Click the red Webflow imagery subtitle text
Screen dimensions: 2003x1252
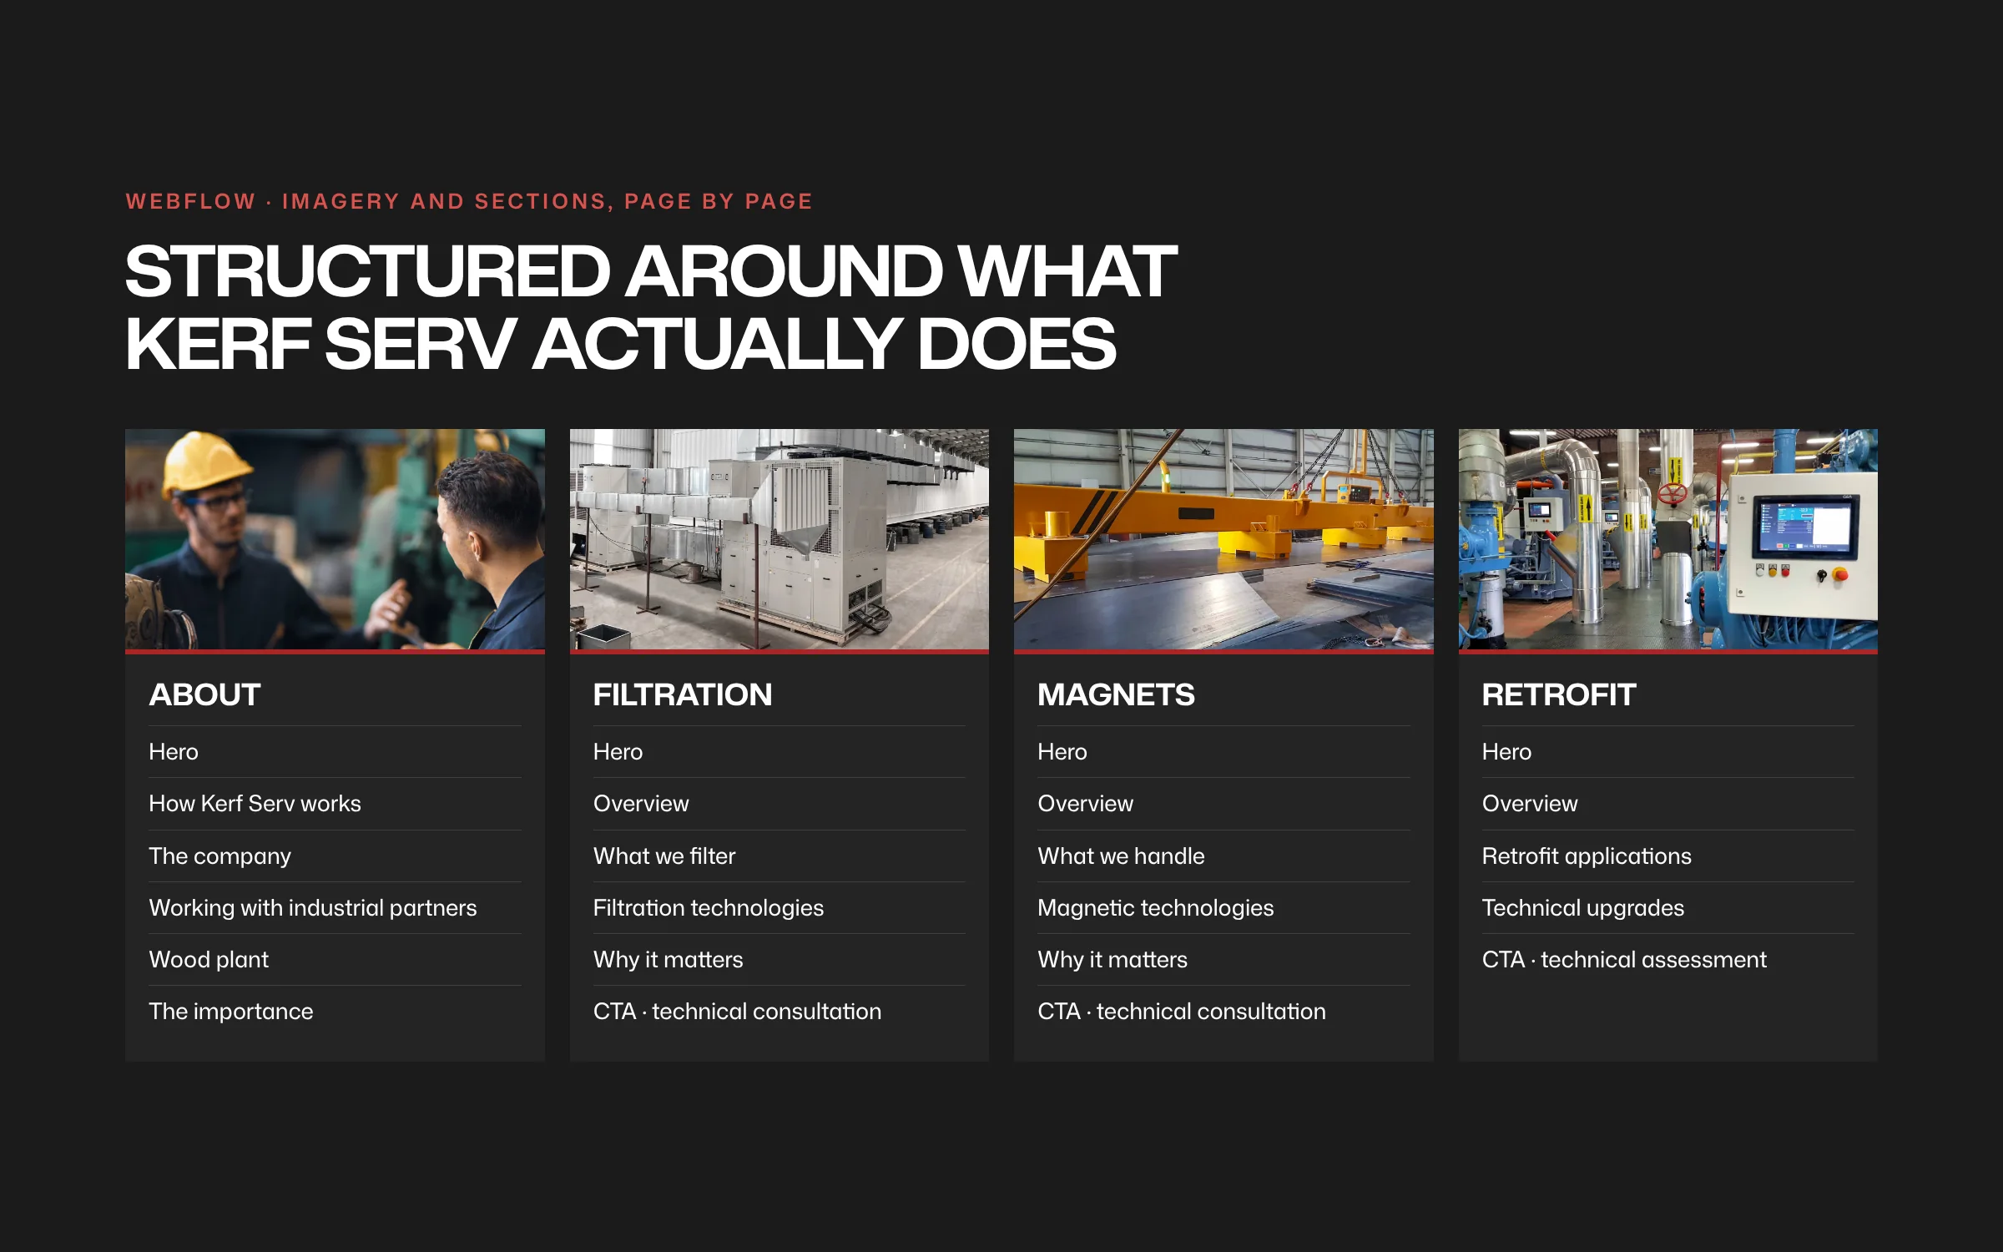click(x=469, y=201)
